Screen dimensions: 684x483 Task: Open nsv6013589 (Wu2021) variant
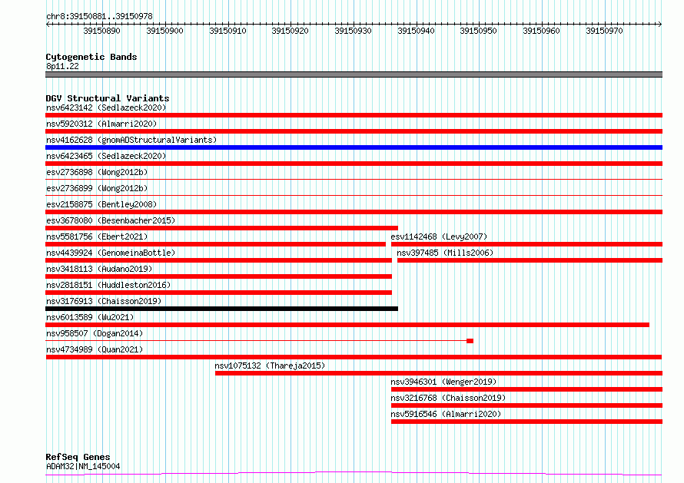(x=90, y=317)
